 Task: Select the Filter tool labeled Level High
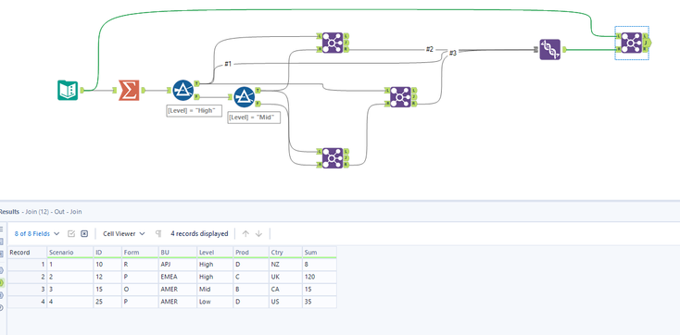[x=183, y=90]
